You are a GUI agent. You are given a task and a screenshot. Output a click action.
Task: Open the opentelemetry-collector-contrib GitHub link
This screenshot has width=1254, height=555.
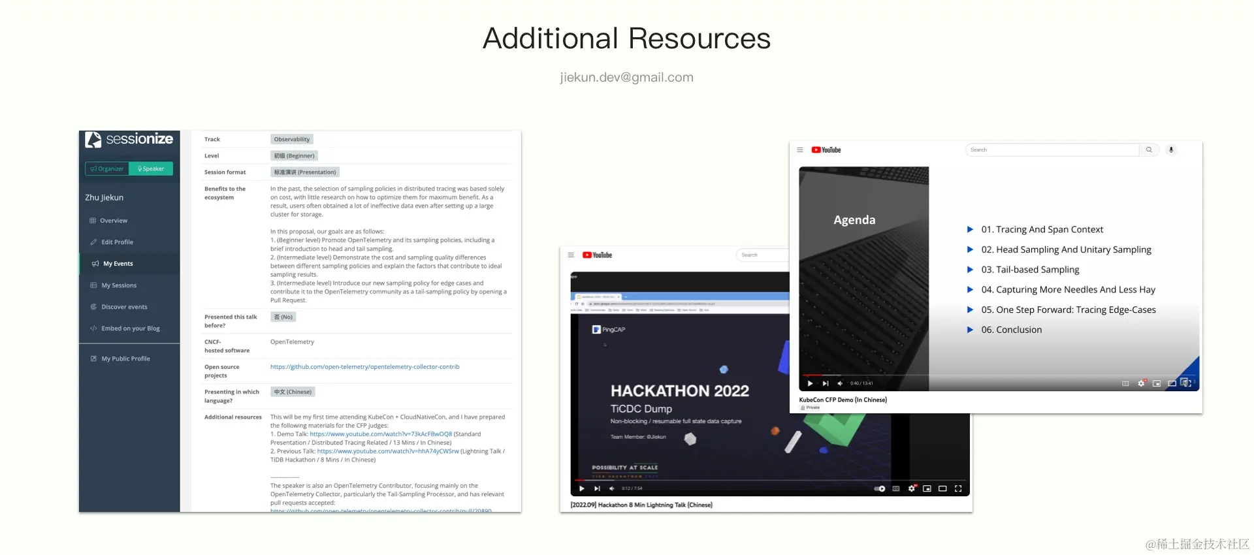pos(365,367)
